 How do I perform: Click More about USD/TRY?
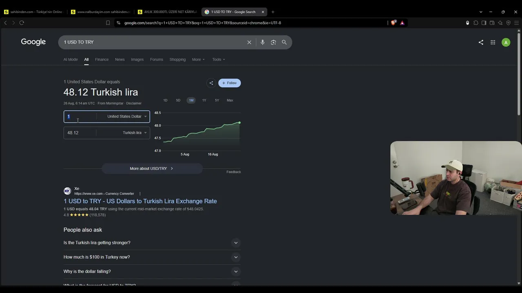152,168
